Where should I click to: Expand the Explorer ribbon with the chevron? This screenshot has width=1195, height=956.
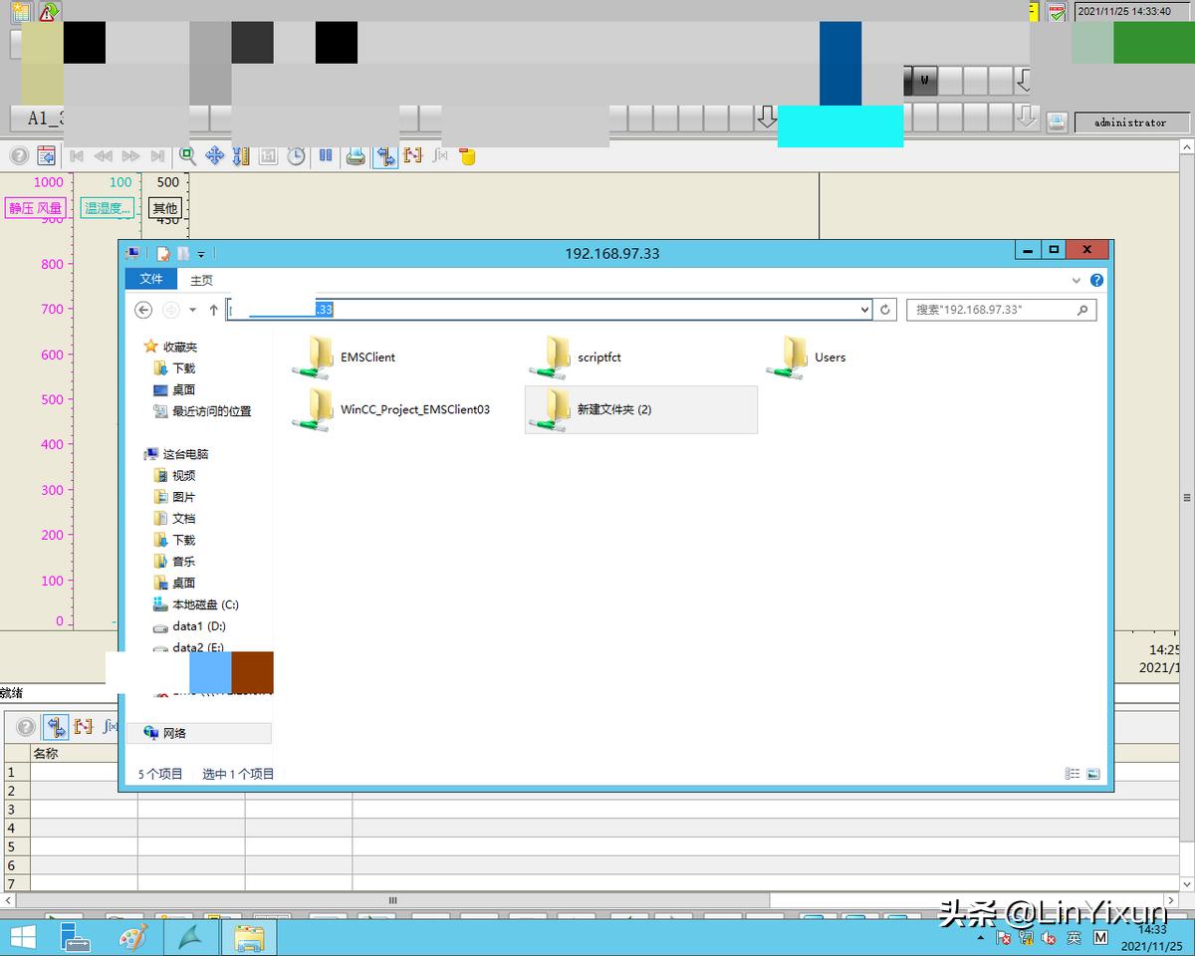pyautogui.click(x=1076, y=281)
